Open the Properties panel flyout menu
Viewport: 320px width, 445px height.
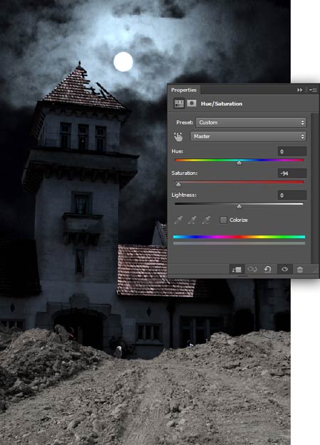[x=313, y=90]
